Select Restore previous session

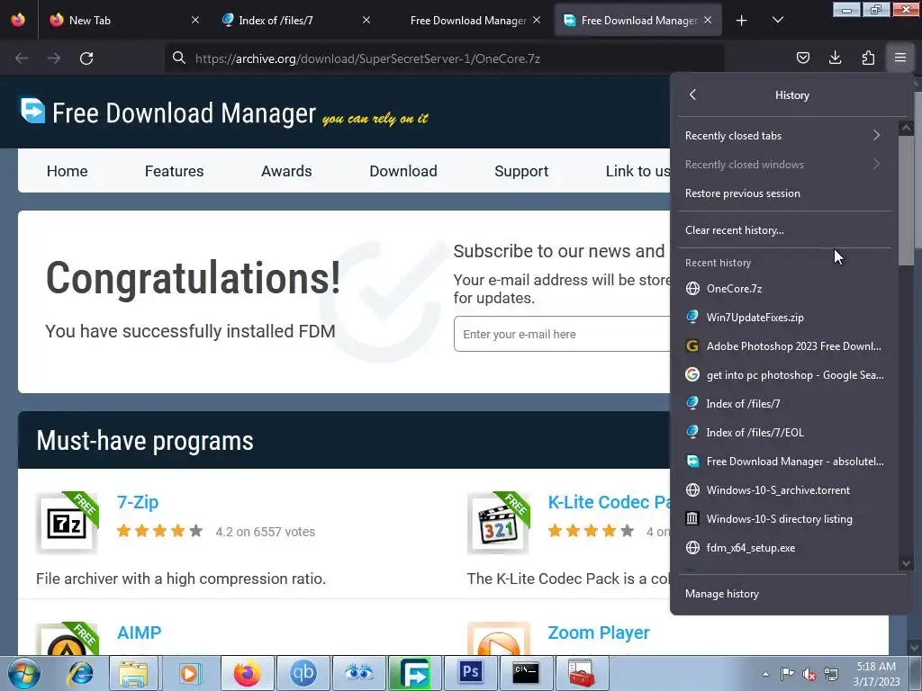(784, 193)
